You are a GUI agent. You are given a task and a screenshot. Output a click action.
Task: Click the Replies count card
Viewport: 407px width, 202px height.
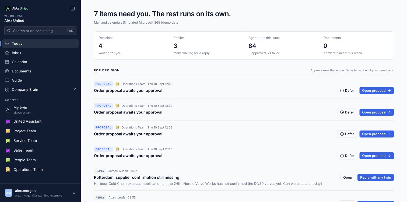point(206,46)
